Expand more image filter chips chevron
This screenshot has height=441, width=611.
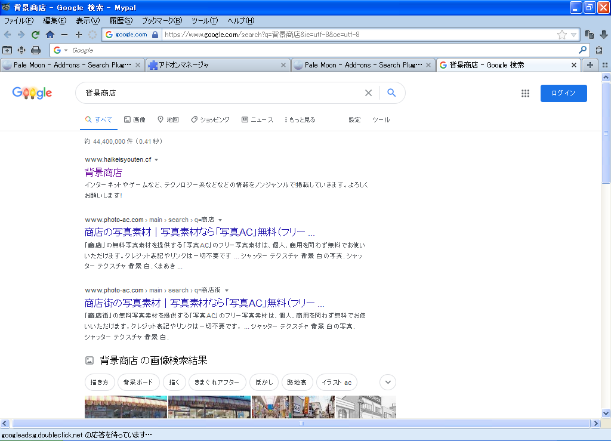pyautogui.click(x=388, y=382)
